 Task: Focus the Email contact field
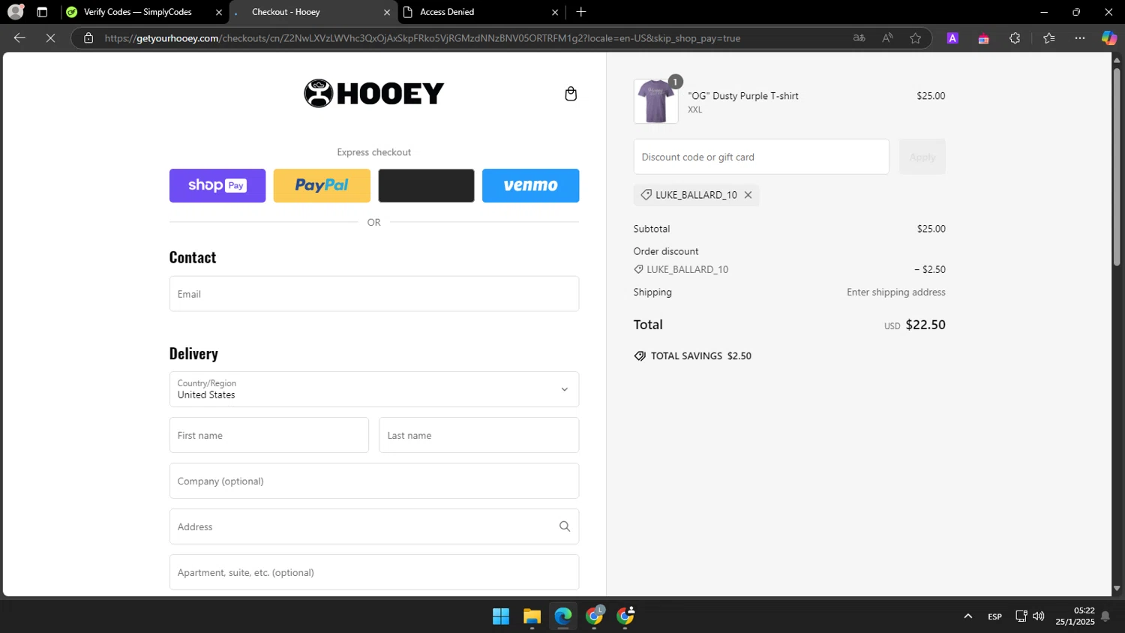tap(374, 294)
